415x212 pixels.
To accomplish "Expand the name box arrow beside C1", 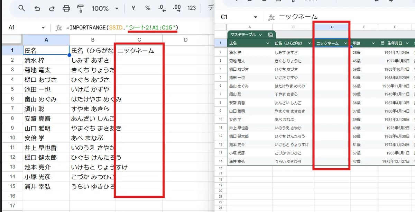I will coord(256,17).
